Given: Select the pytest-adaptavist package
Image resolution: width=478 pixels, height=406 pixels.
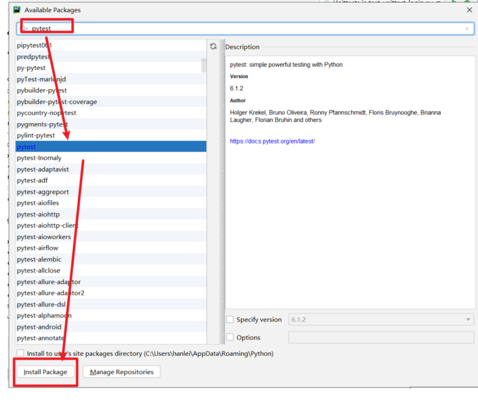Looking at the screenshot, I should [111, 169].
